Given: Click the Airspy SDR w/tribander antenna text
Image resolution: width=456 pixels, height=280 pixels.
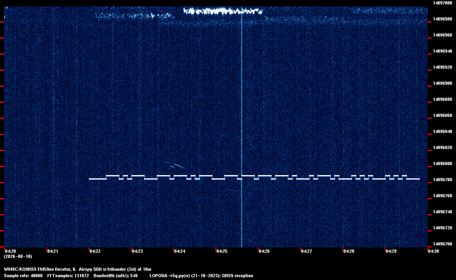Looking at the screenshot, I should click(115, 269).
